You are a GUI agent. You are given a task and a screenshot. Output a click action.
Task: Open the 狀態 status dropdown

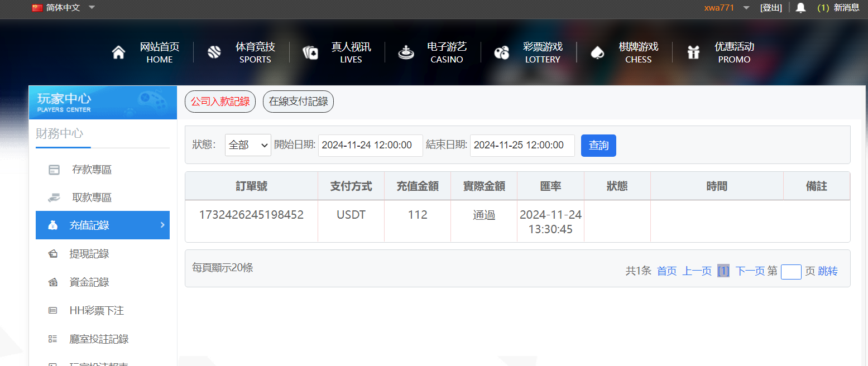247,145
